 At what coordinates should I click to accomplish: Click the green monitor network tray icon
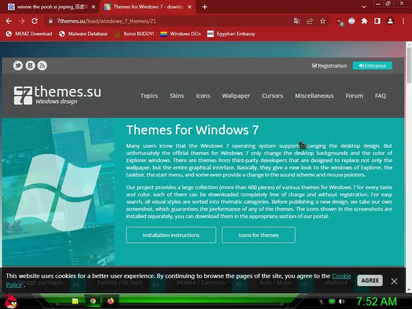[332, 301]
